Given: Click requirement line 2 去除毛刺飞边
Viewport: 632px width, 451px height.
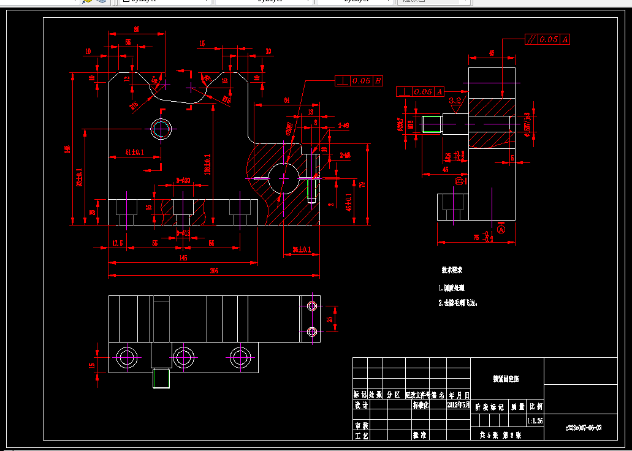Looking at the screenshot, I should point(459,303).
